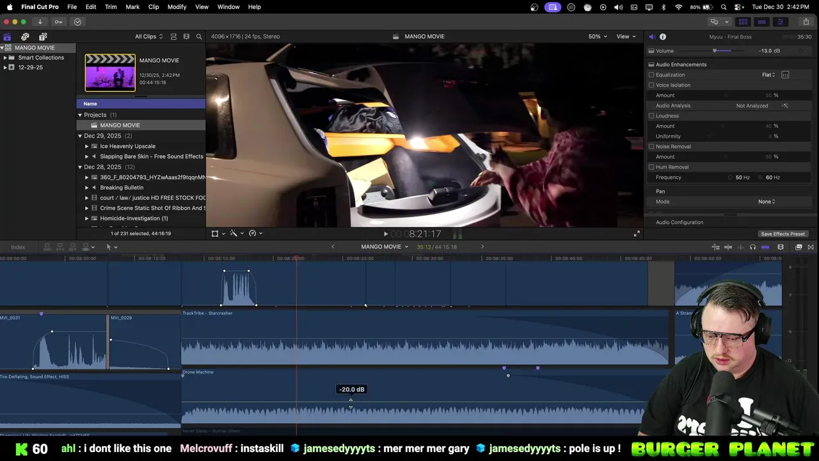Open the advanced equalizer graph icon
The width and height of the screenshot is (819, 461).
coord(785,75)
